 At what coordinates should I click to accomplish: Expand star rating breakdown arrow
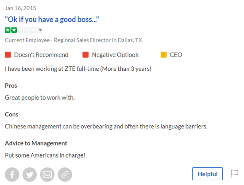click(x=40, y=30)
